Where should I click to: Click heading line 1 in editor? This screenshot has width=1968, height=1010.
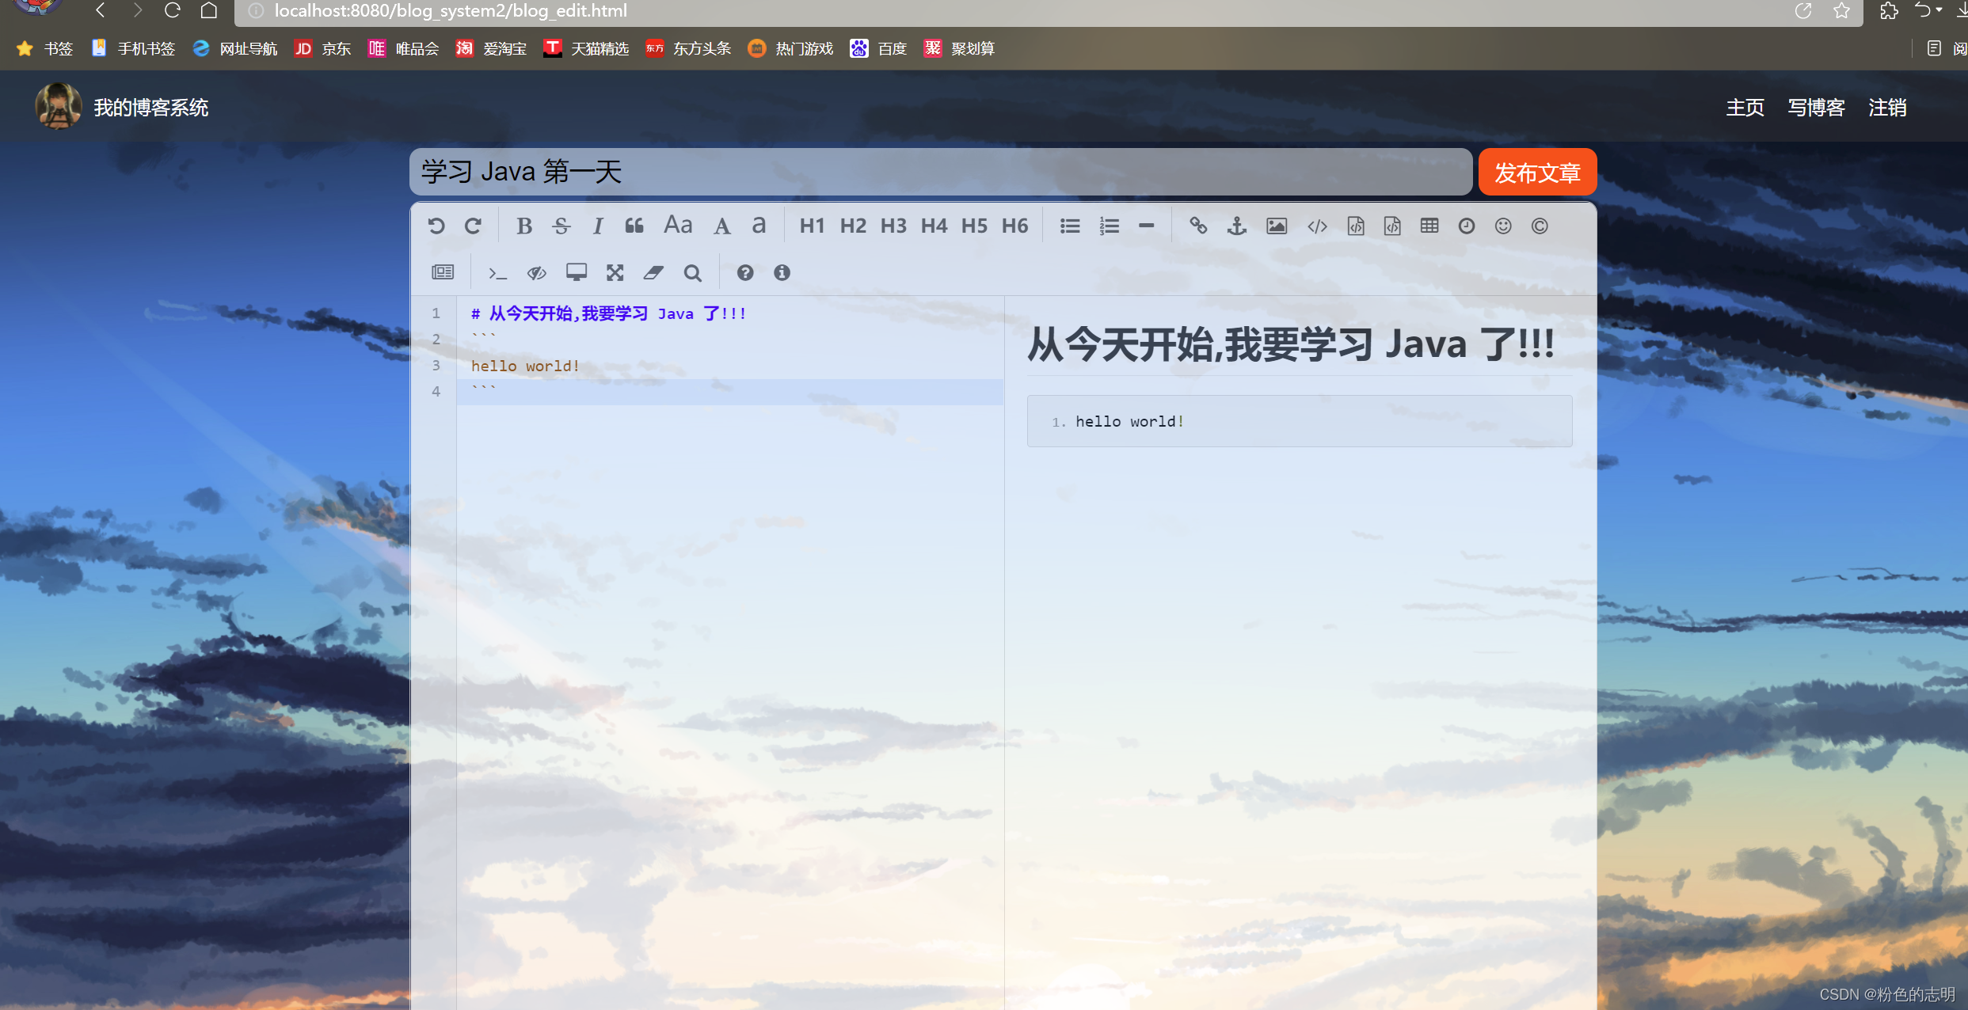tap(608, 313)
